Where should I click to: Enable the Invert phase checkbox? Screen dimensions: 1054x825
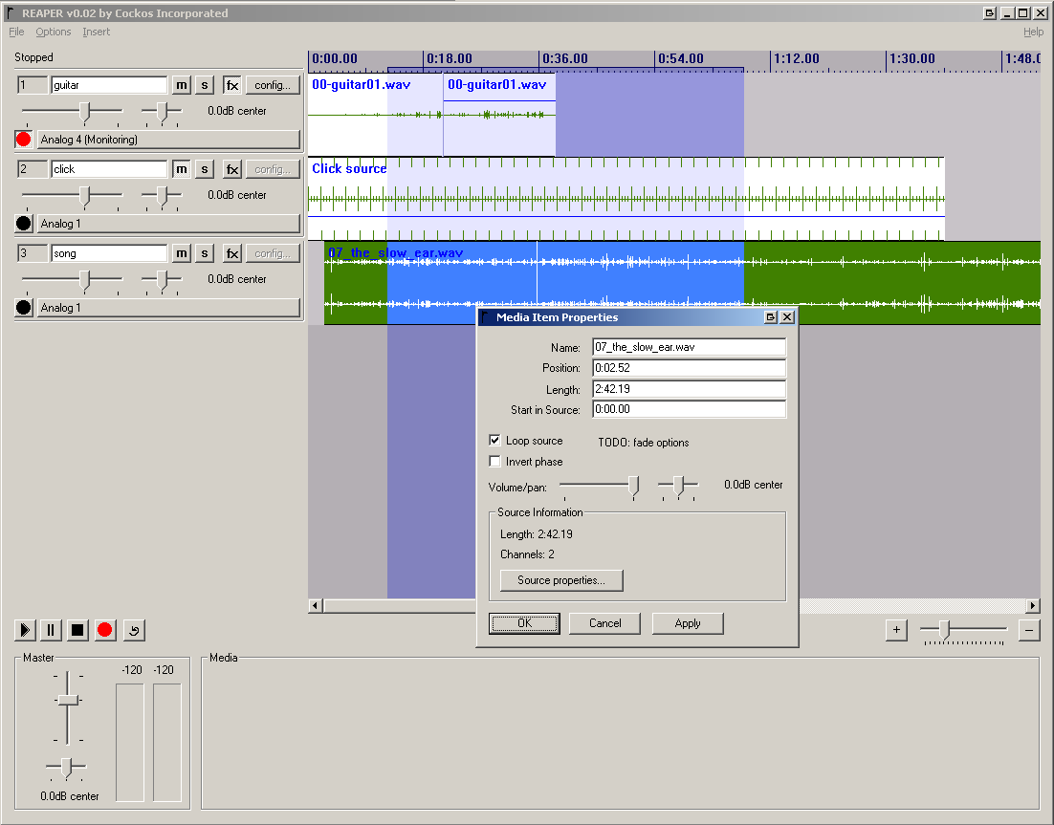[494, 462]
